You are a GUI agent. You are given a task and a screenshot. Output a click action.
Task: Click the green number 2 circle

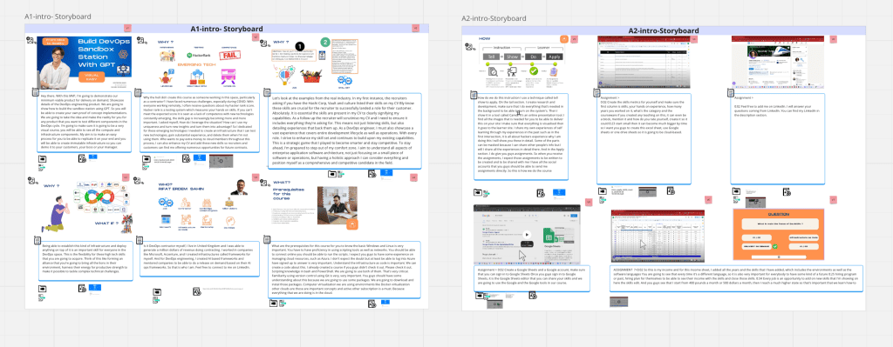(x=325, y=42)
